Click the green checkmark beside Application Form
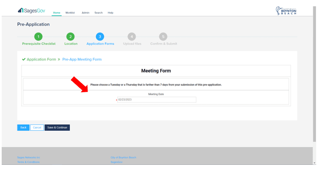Viewport: 320px width, 169px height. click(x=24, y=60)
